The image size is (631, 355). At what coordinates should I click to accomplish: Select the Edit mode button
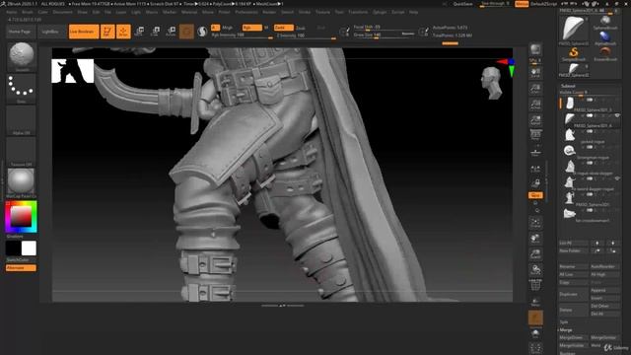click(x=107, y=32)
